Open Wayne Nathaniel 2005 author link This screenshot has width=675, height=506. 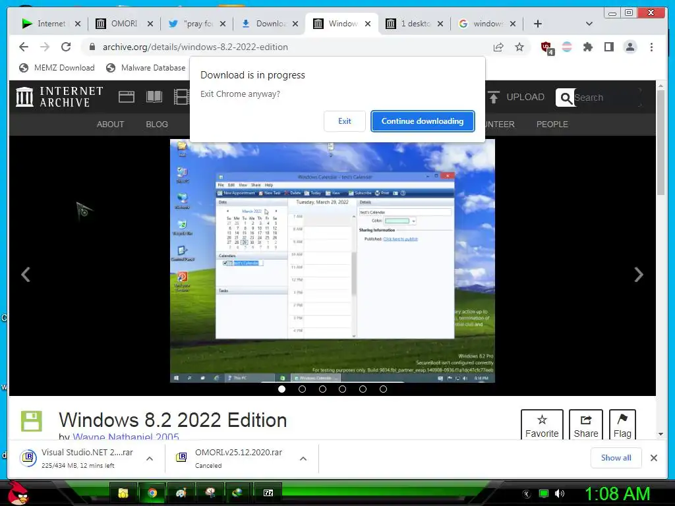click(x=126, y=437)
